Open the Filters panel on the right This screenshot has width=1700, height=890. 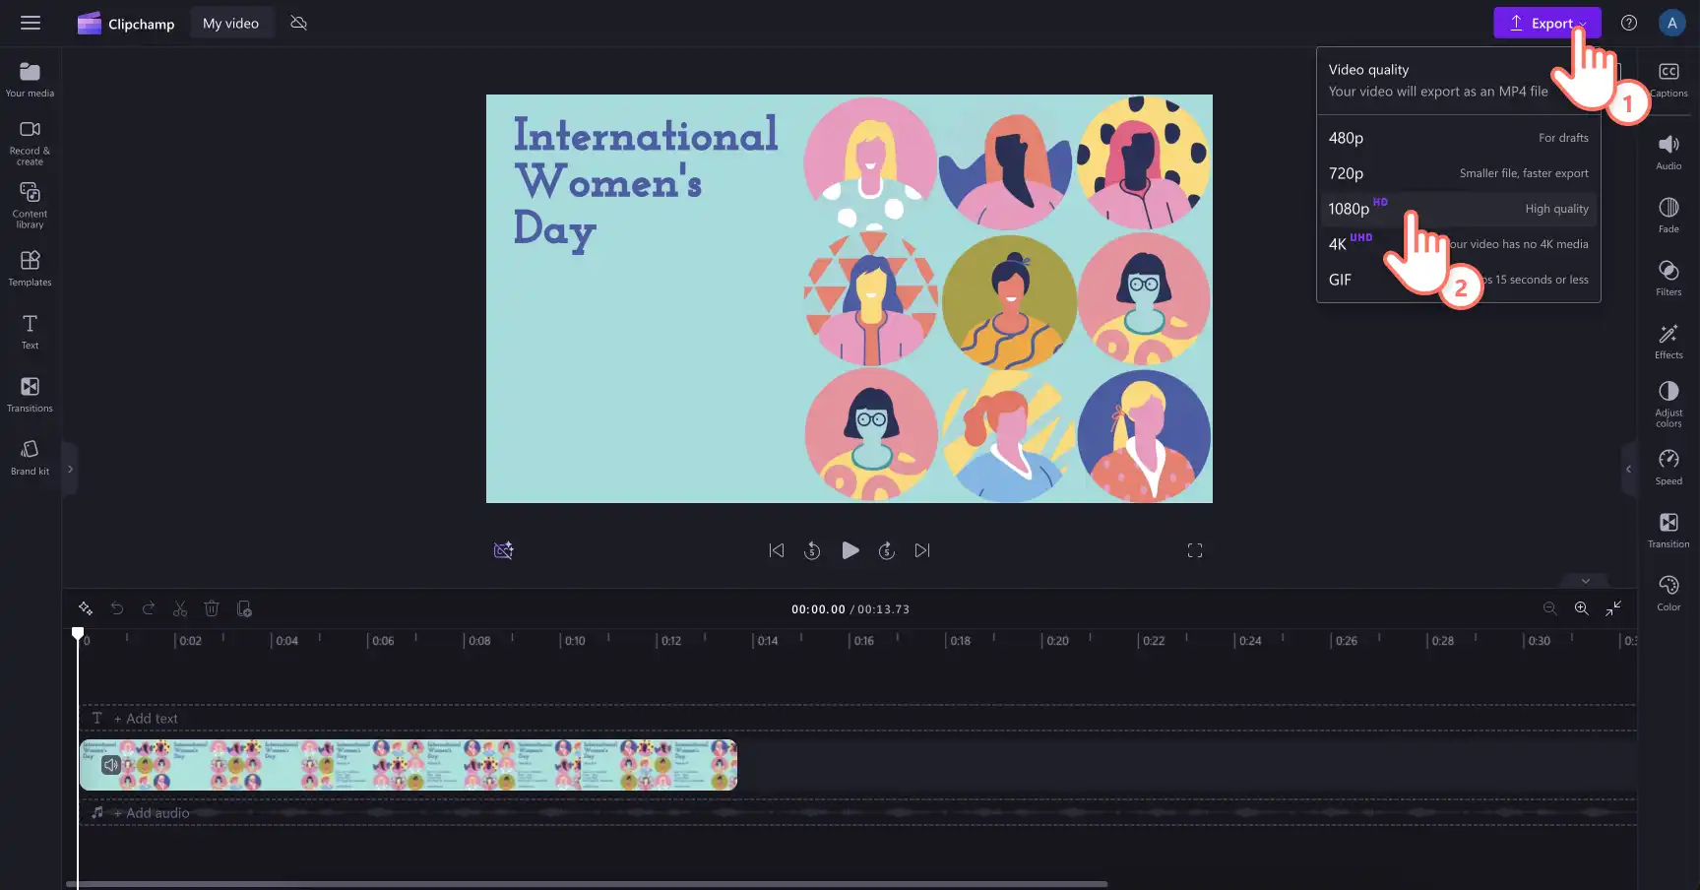1669,278
